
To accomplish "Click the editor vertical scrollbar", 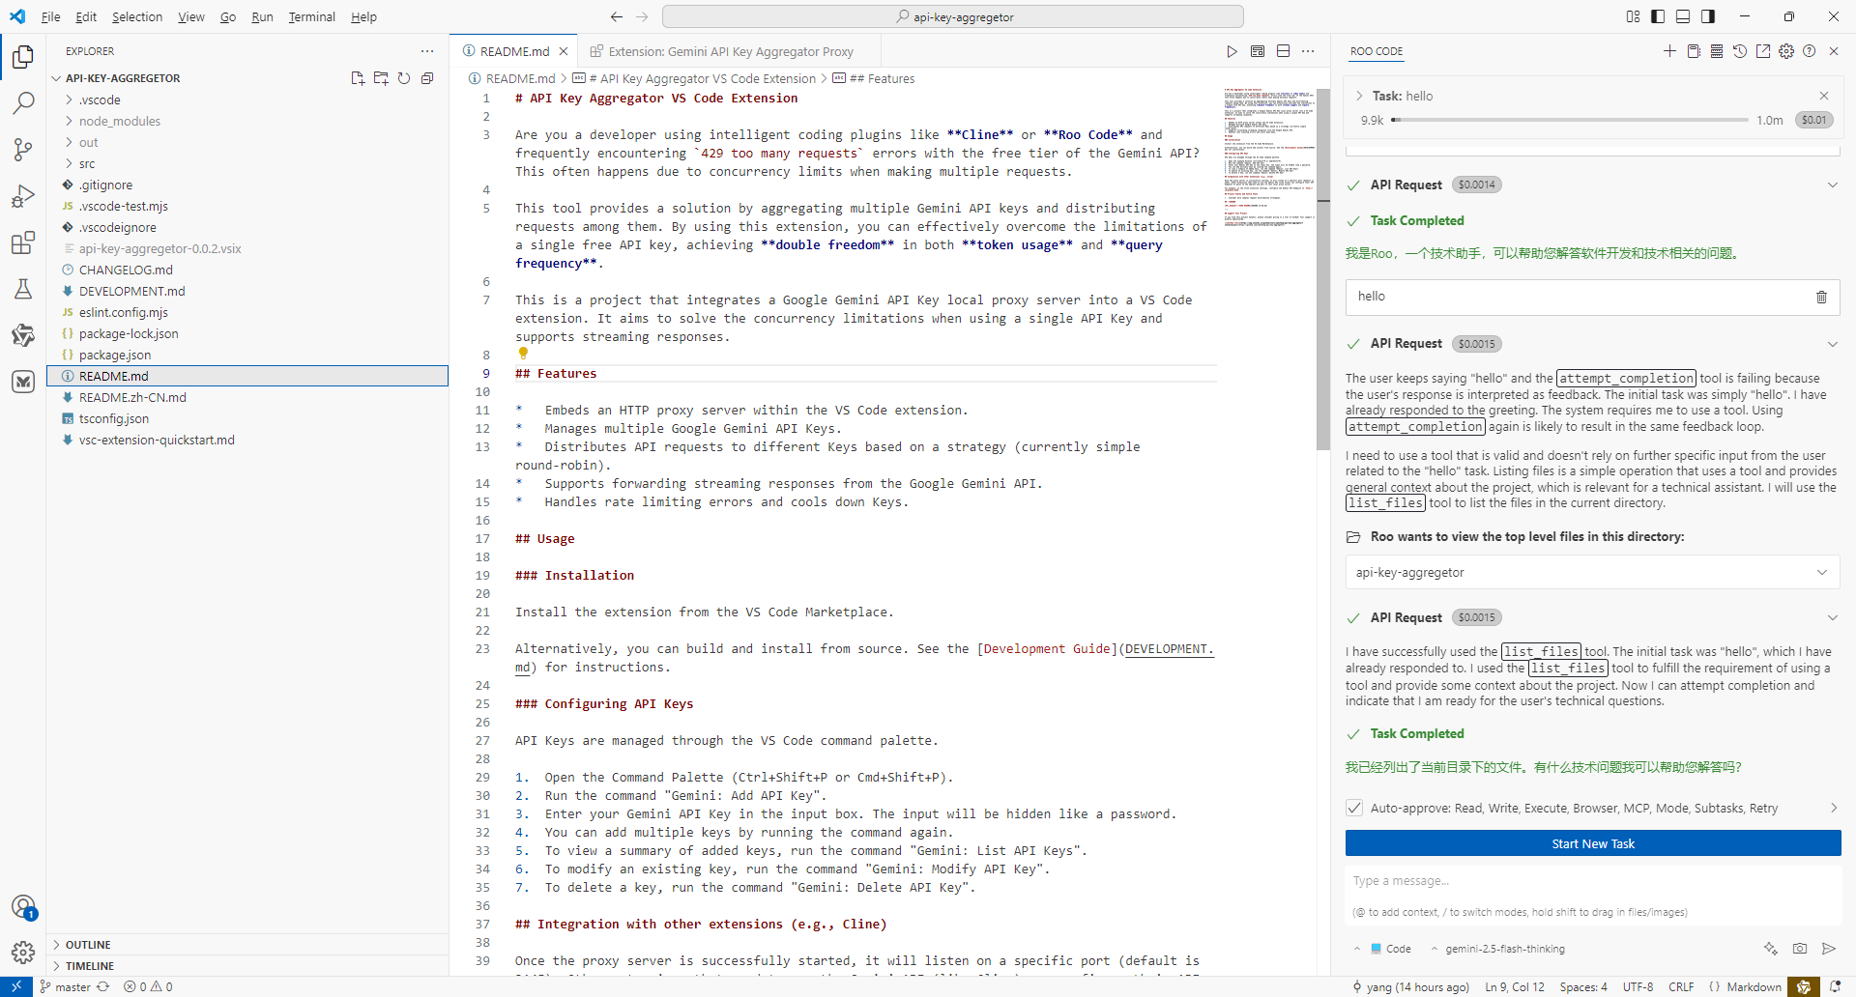I will (1323, 269).
